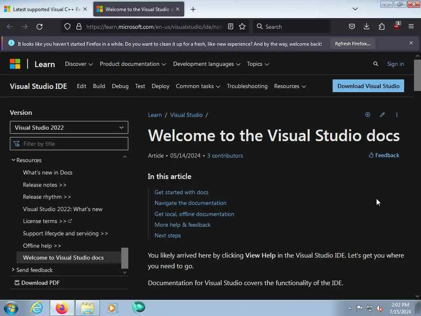Click the Feedback thumbs-up button

384,155
